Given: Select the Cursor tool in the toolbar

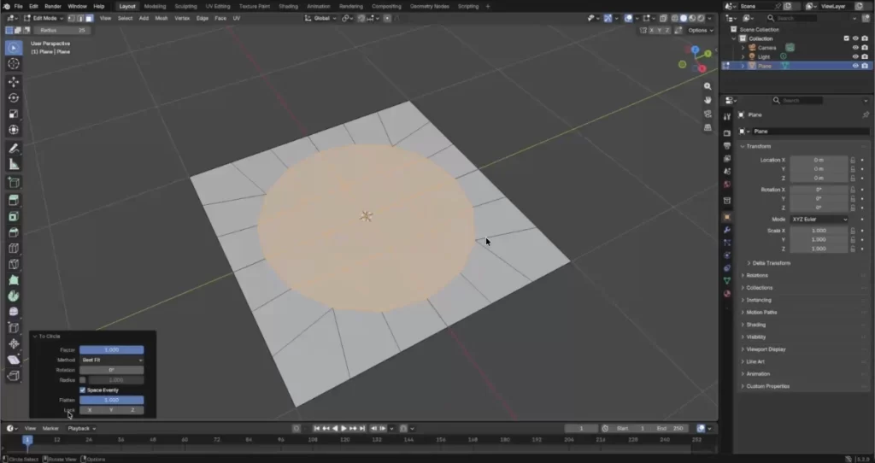Looking at the screenshot, I should coord(14,63).
